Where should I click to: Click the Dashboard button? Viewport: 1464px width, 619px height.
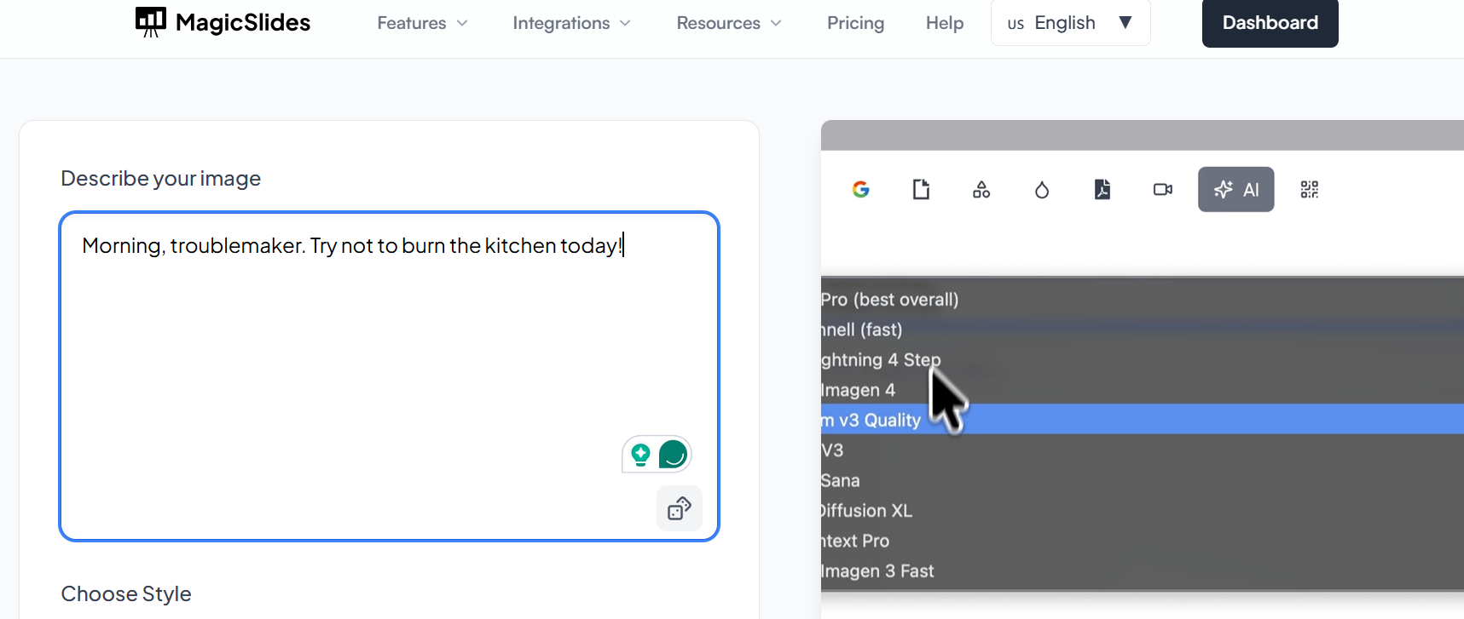(1270, 23)
